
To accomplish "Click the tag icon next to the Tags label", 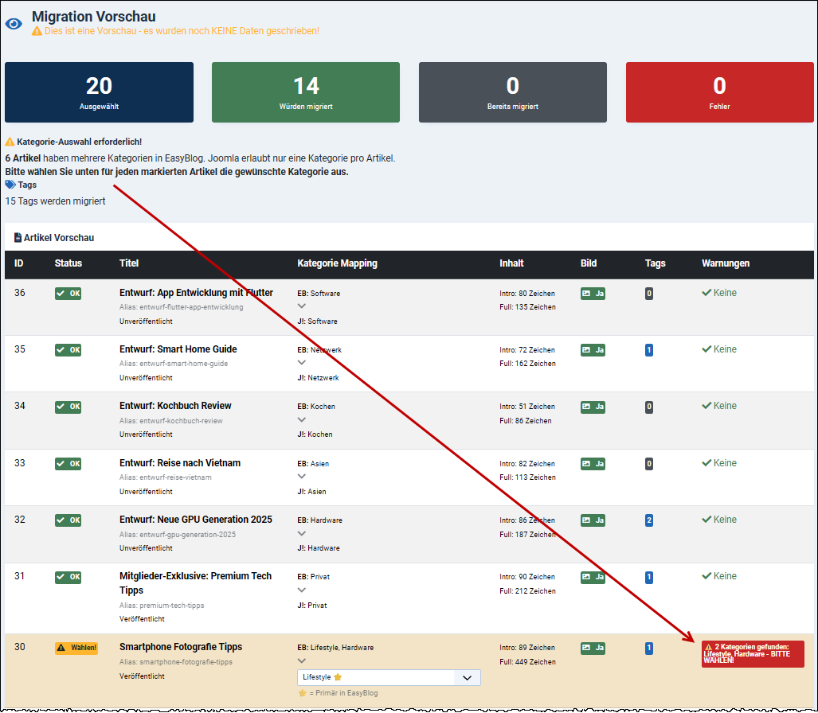I will tap(10, 185).
